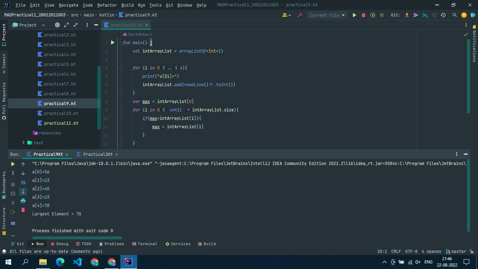Open the Services tool window

coord(178,244)
